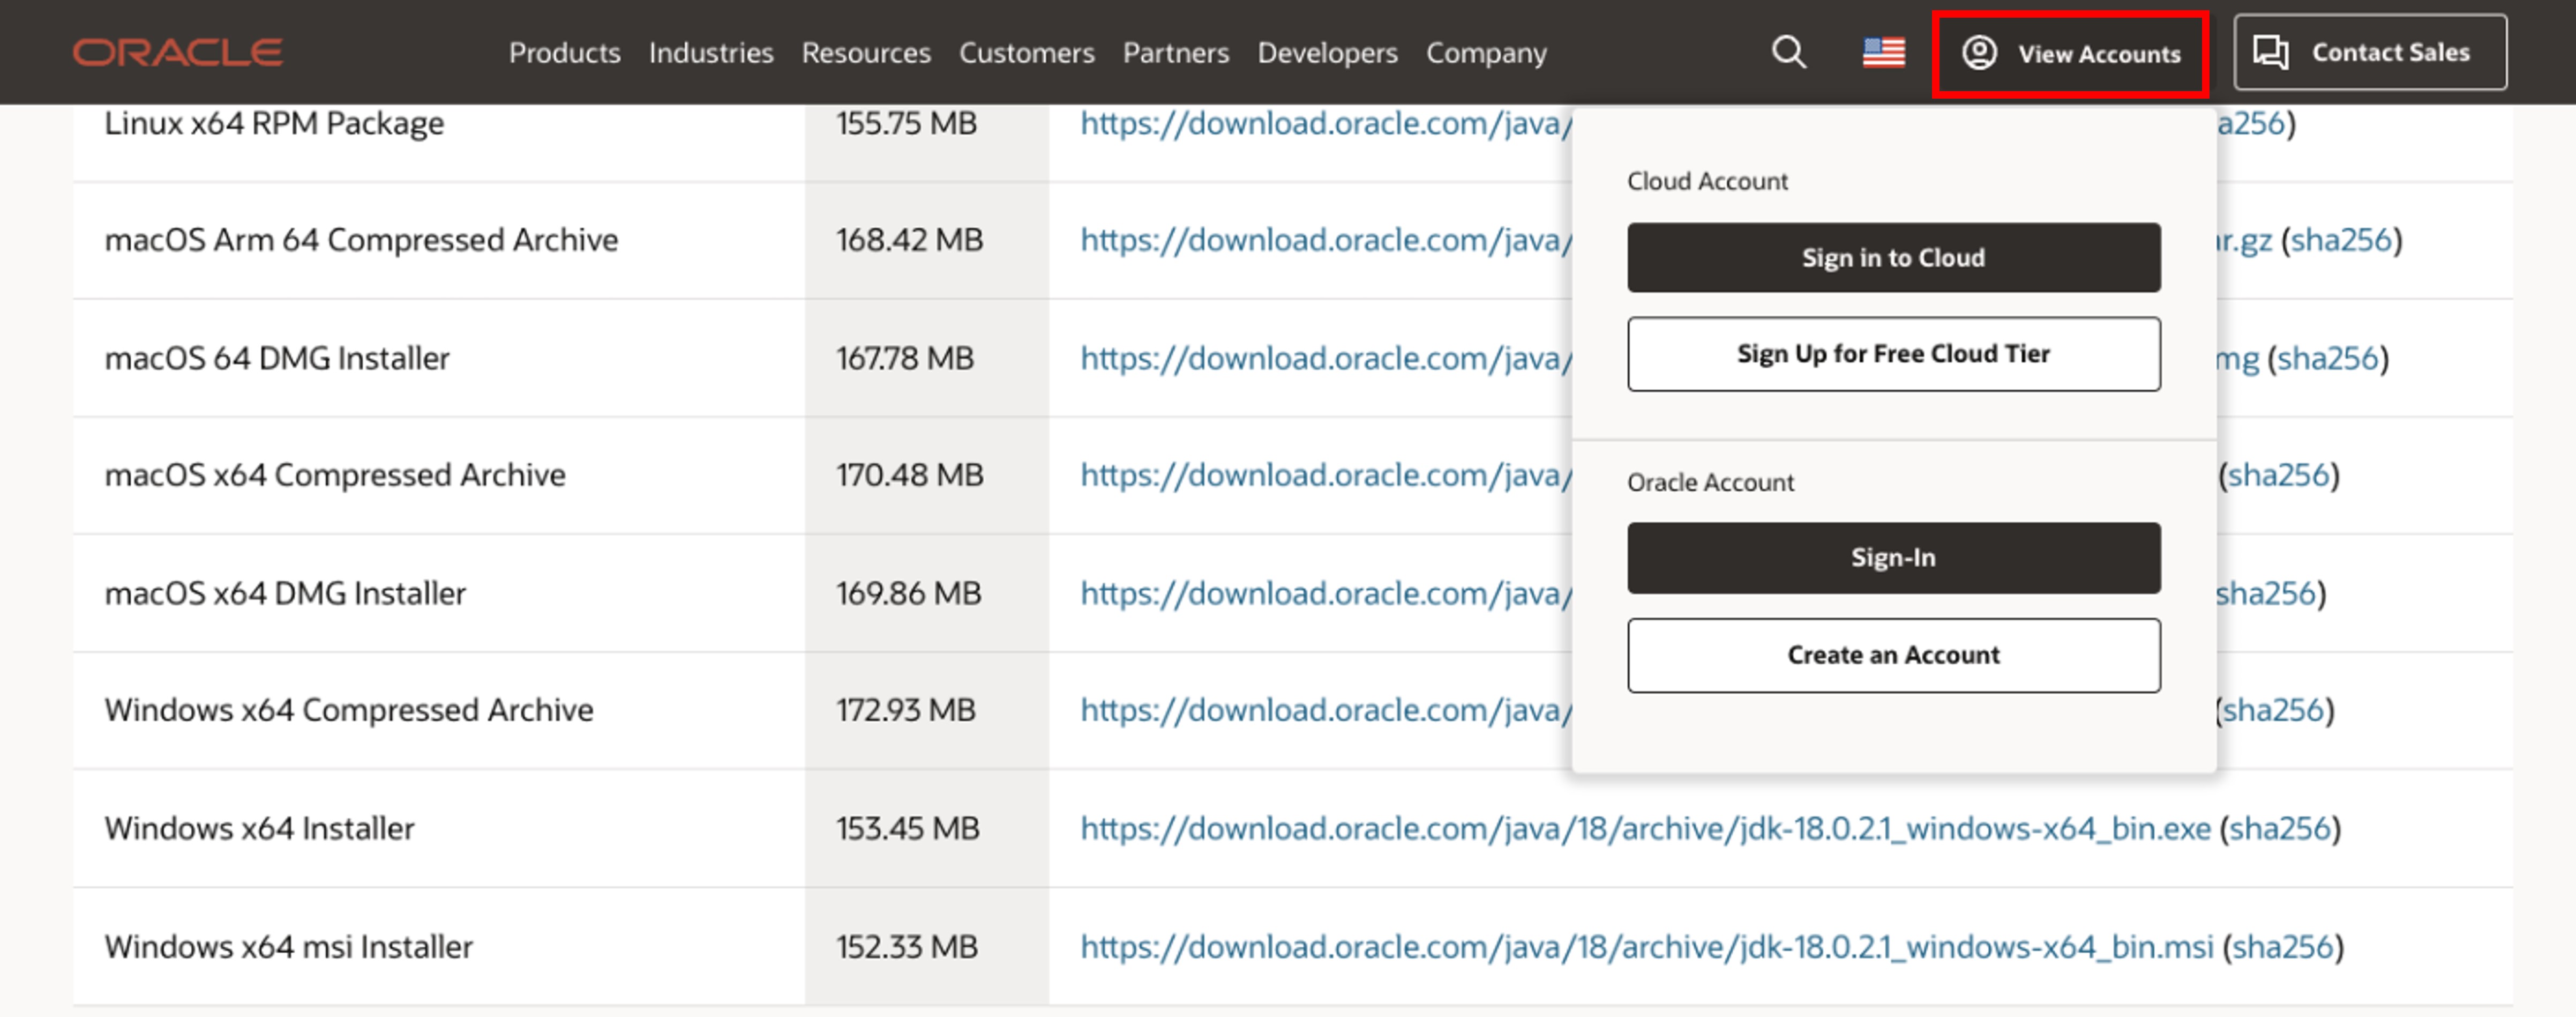Open the Windows x64 bin.msi download link
Image resolution: width=2576 pixels, height=1017 pixels.
[x=1646, y=947]
